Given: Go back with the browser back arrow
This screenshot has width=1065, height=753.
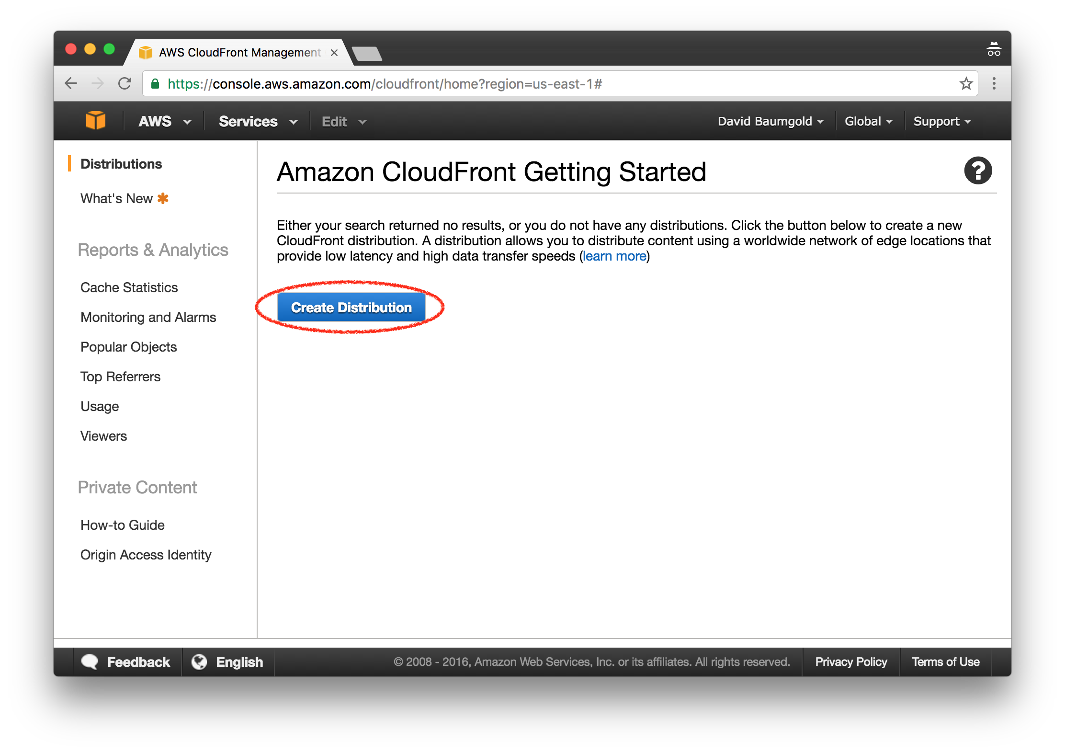Looking at the screenshot, I should tap(71, 84).
